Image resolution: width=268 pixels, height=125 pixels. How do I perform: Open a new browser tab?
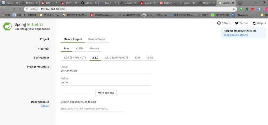(x=240, y=3)
